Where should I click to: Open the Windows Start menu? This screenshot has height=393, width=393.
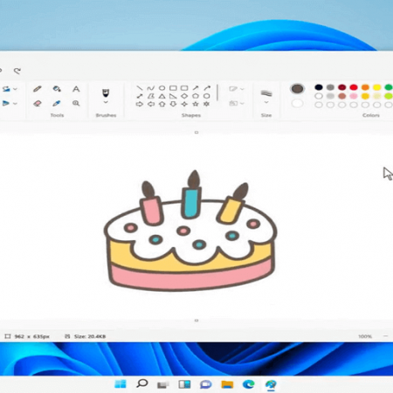click(121, 384)
